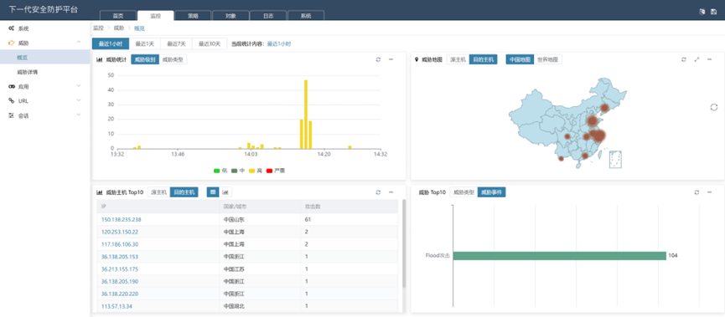Minimize the 威胁地图 panel
The image size is (725, 317).
[x=709, y=59]
